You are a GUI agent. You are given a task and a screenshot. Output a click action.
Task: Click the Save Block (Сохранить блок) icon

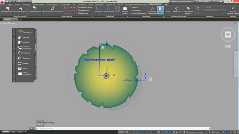coord(21,9)
